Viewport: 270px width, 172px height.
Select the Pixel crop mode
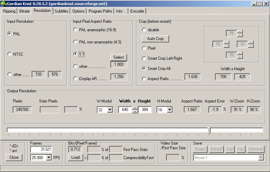(x=144, y=48)
